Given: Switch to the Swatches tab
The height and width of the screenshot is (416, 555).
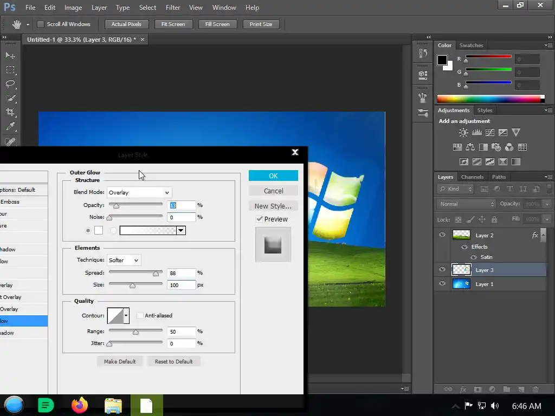Looking at the screenshot, I should point(471,45).
